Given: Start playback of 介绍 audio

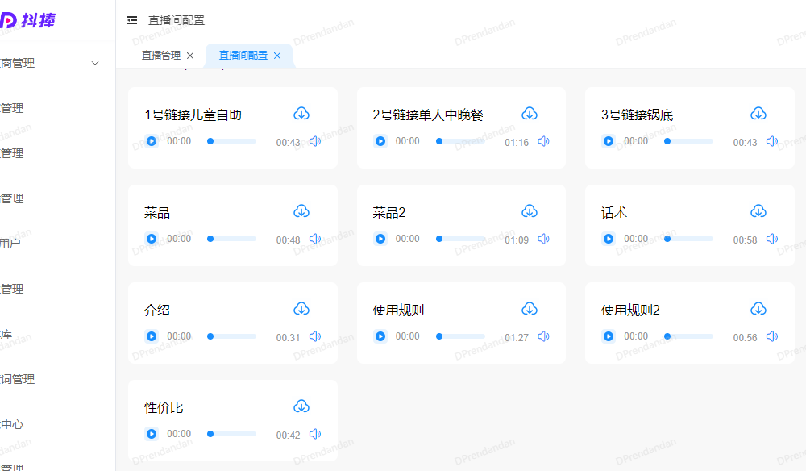Looking at the screenshot, I should [152, 336].
